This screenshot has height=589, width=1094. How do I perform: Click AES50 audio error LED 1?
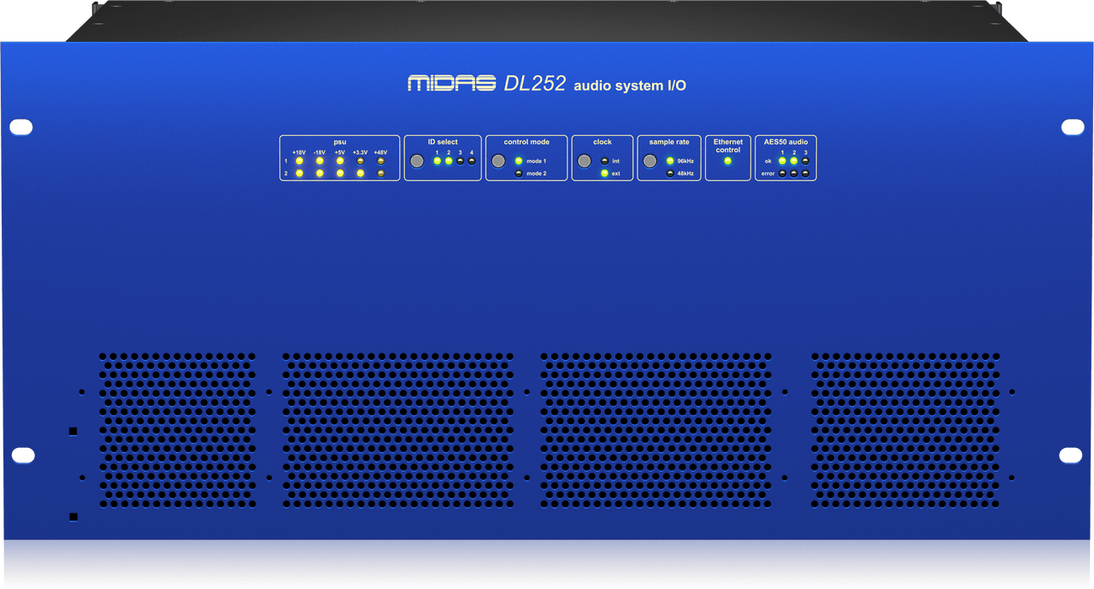(782, 174)
